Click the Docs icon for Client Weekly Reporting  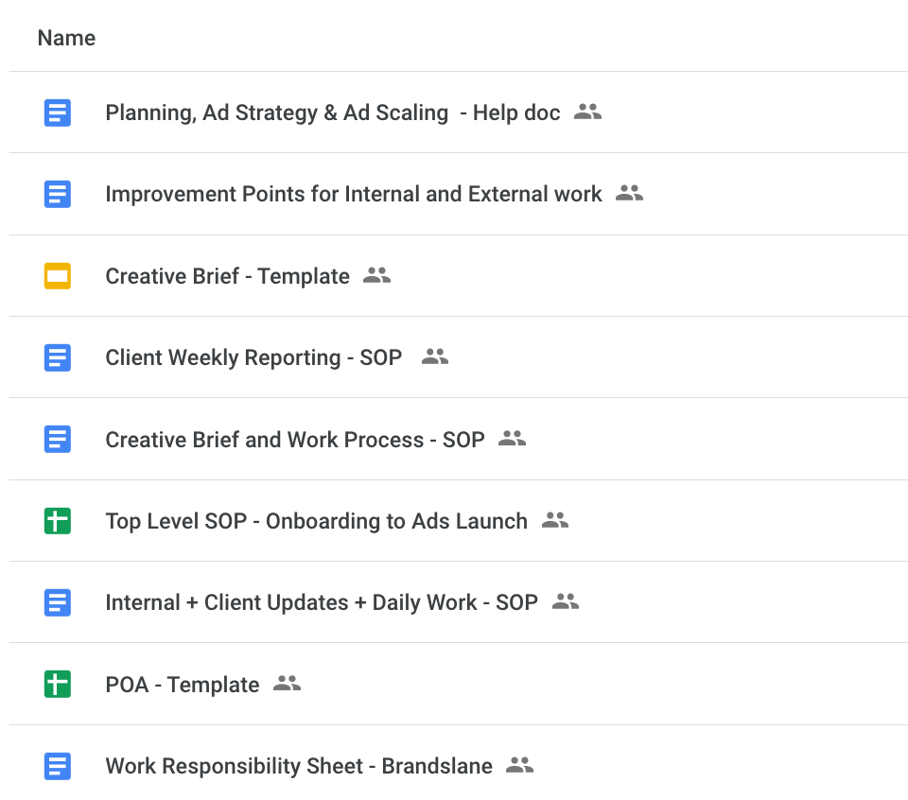(58, 357)
